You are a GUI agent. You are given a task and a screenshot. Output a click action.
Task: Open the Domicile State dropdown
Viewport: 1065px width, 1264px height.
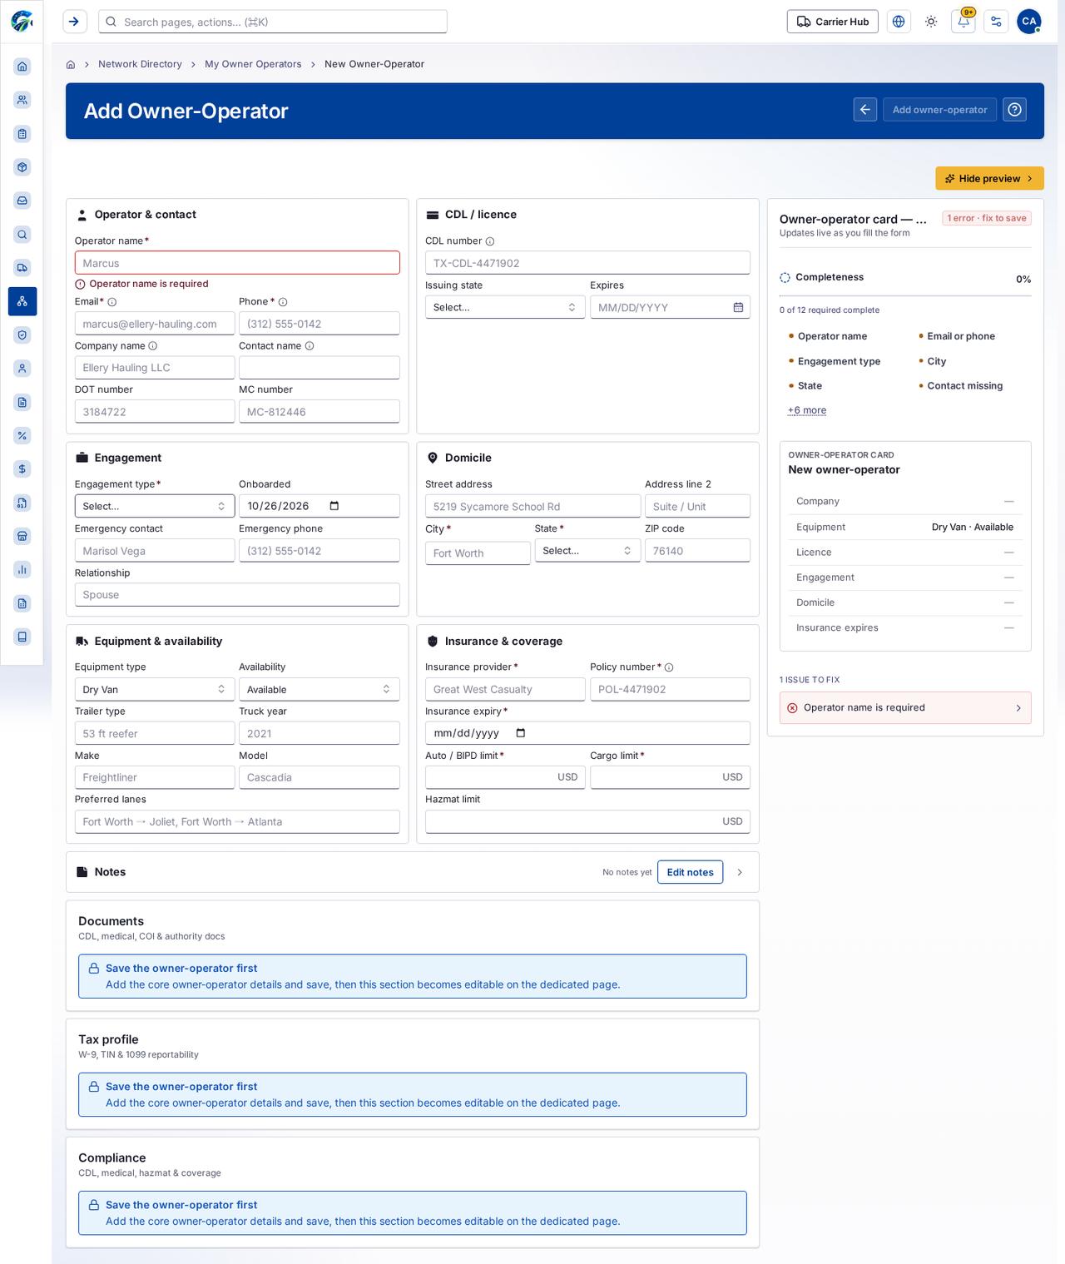pos(587,551)
